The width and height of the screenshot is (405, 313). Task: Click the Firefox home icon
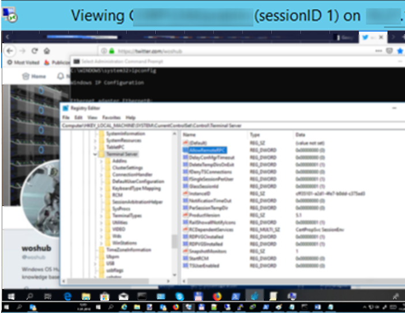tap(47, 51)
